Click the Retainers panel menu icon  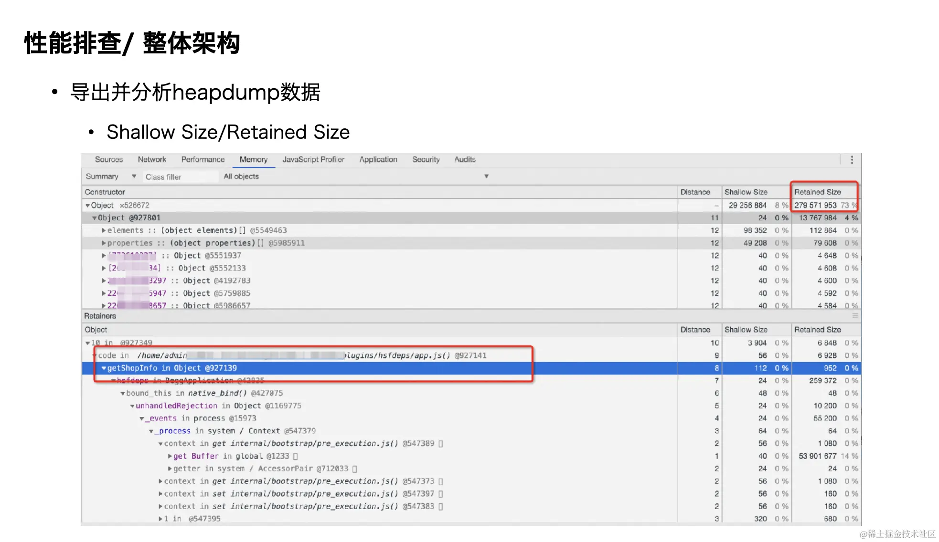tap(855, 316)
